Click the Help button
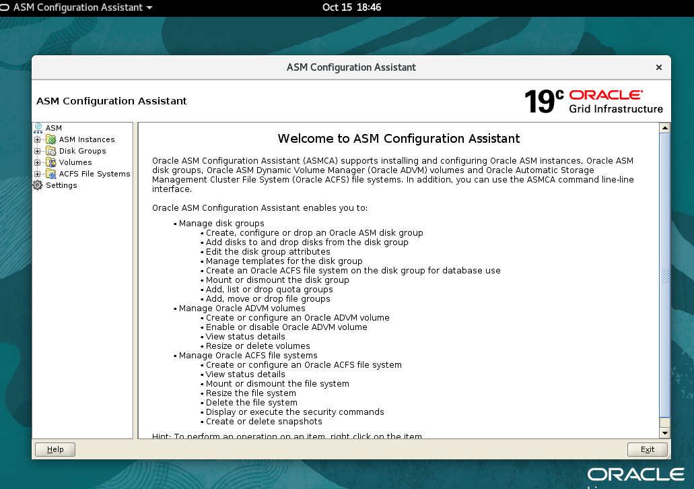The image size is (694, 489). coord(55,449)
